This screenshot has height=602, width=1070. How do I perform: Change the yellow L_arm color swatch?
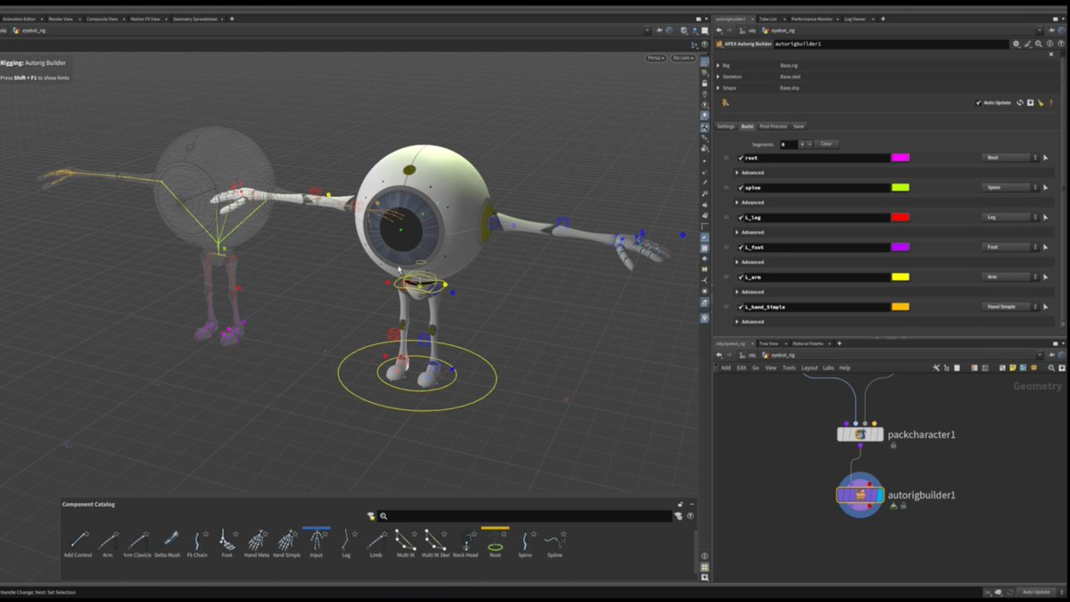[901, 277]
